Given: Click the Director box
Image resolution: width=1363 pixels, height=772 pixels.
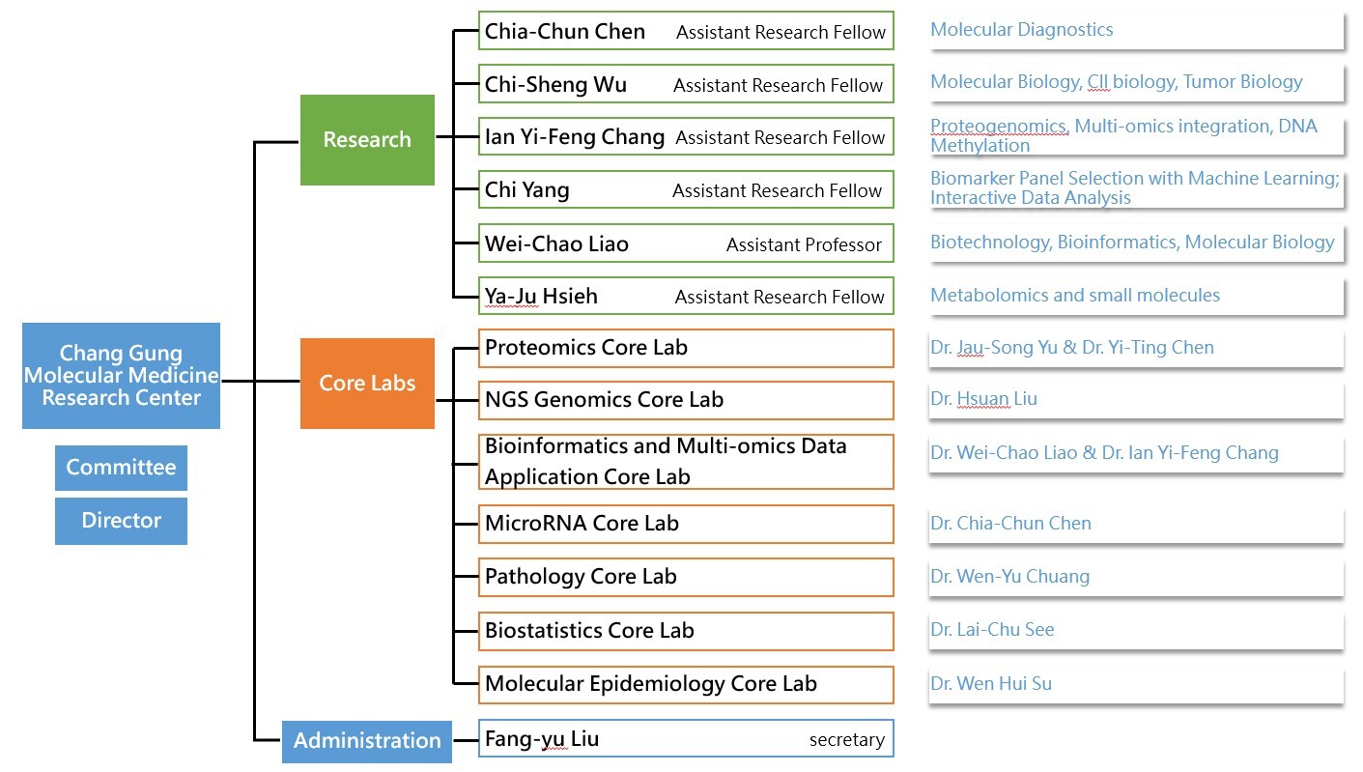Looking at the screenshot, I should click(x=121, y=521).
